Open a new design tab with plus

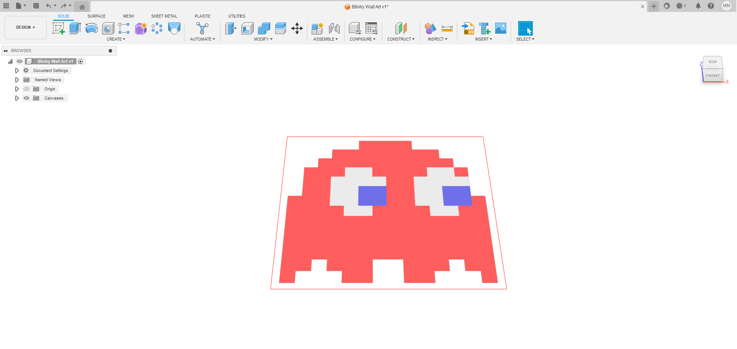pyautogui.click(x=654, y=6)
